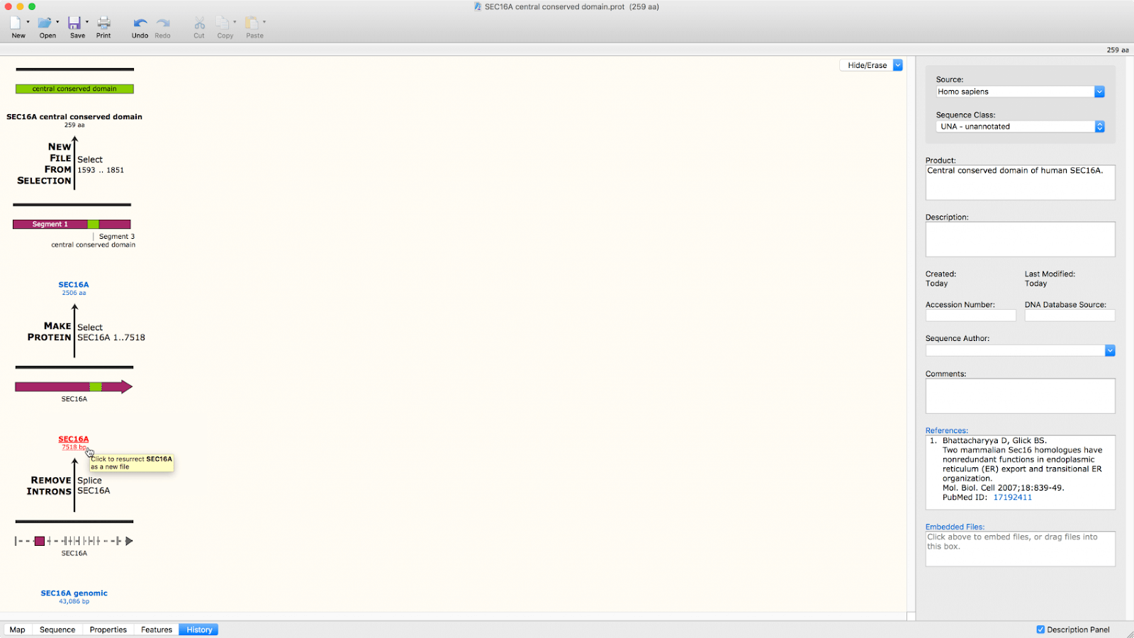Click the red SEC16A resurrect link
The width and height of the screenshot is (1134, 638).
(74, 440)
